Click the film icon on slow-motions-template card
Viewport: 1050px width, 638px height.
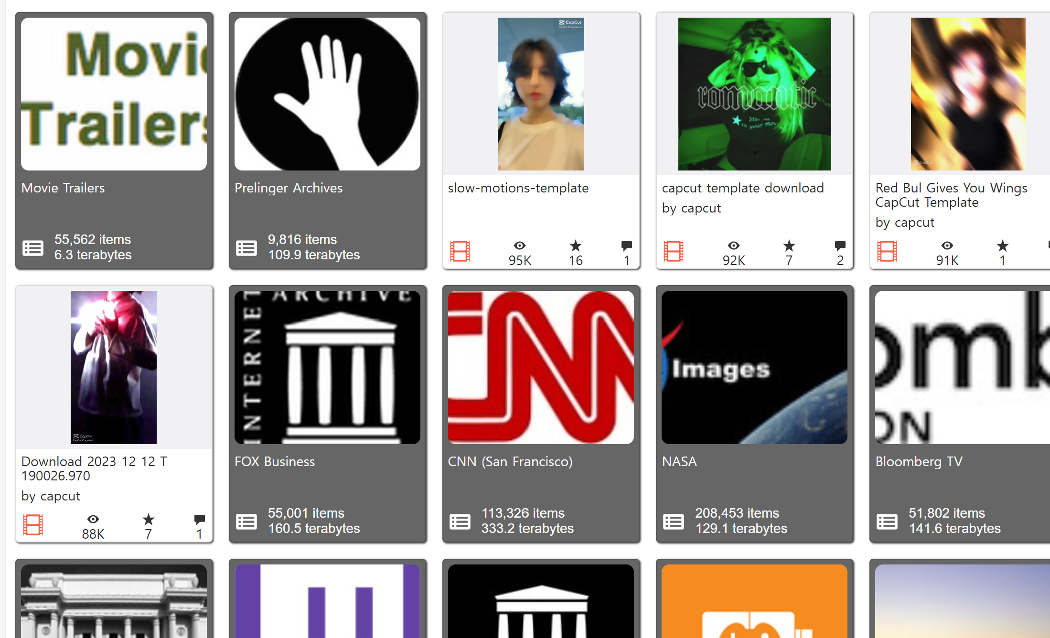point(460,251)
